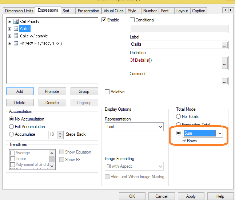Open the Presentation tab

pos(88,11)
